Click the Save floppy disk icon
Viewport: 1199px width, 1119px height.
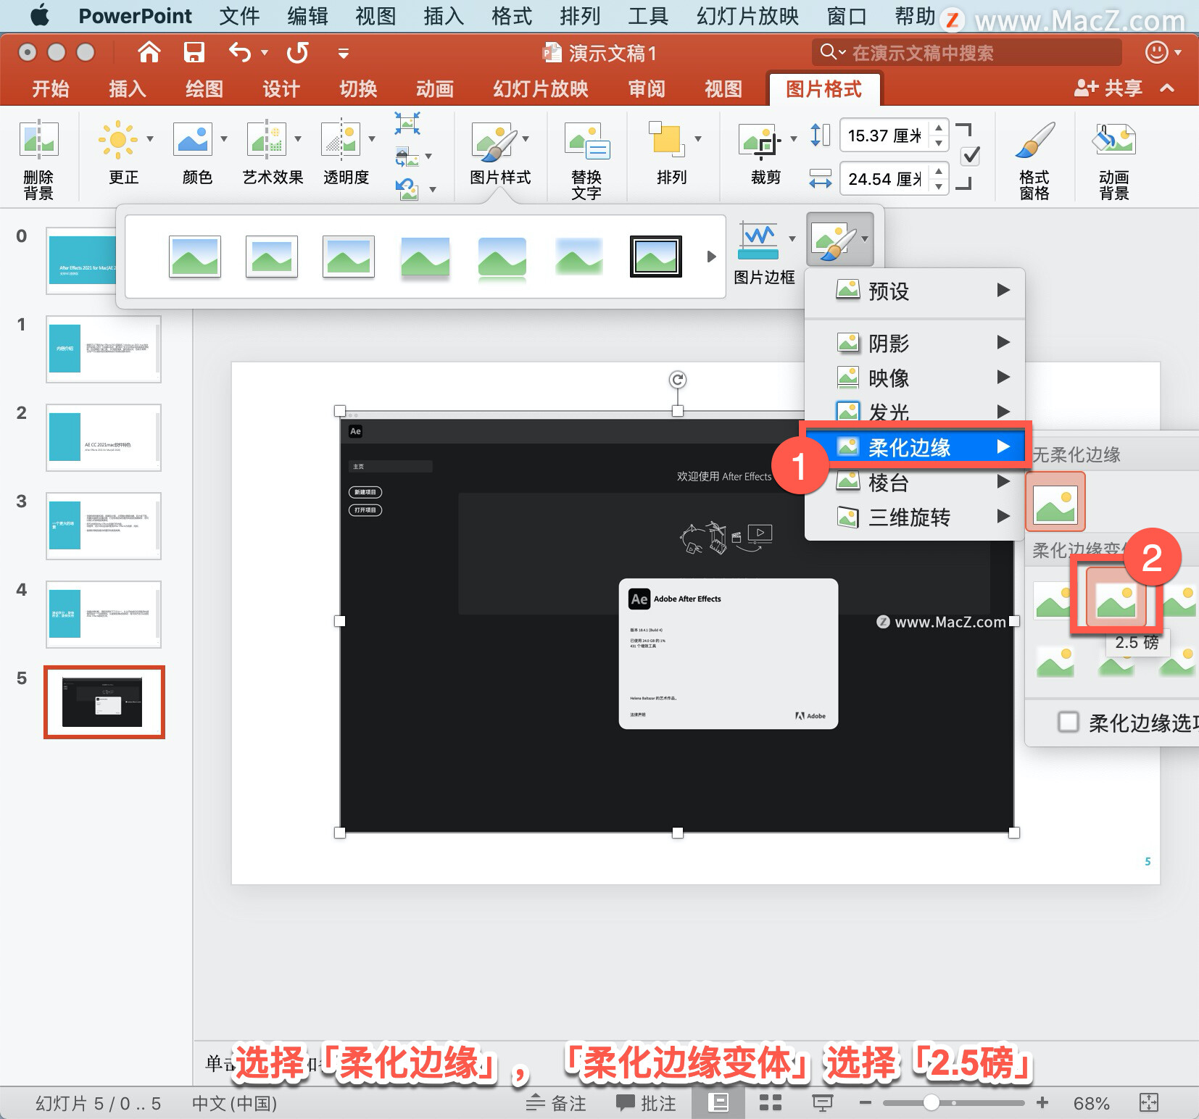click(194, 52)
